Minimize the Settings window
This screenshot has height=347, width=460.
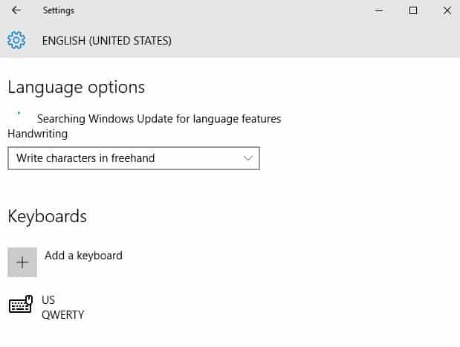tap(380, 10)
